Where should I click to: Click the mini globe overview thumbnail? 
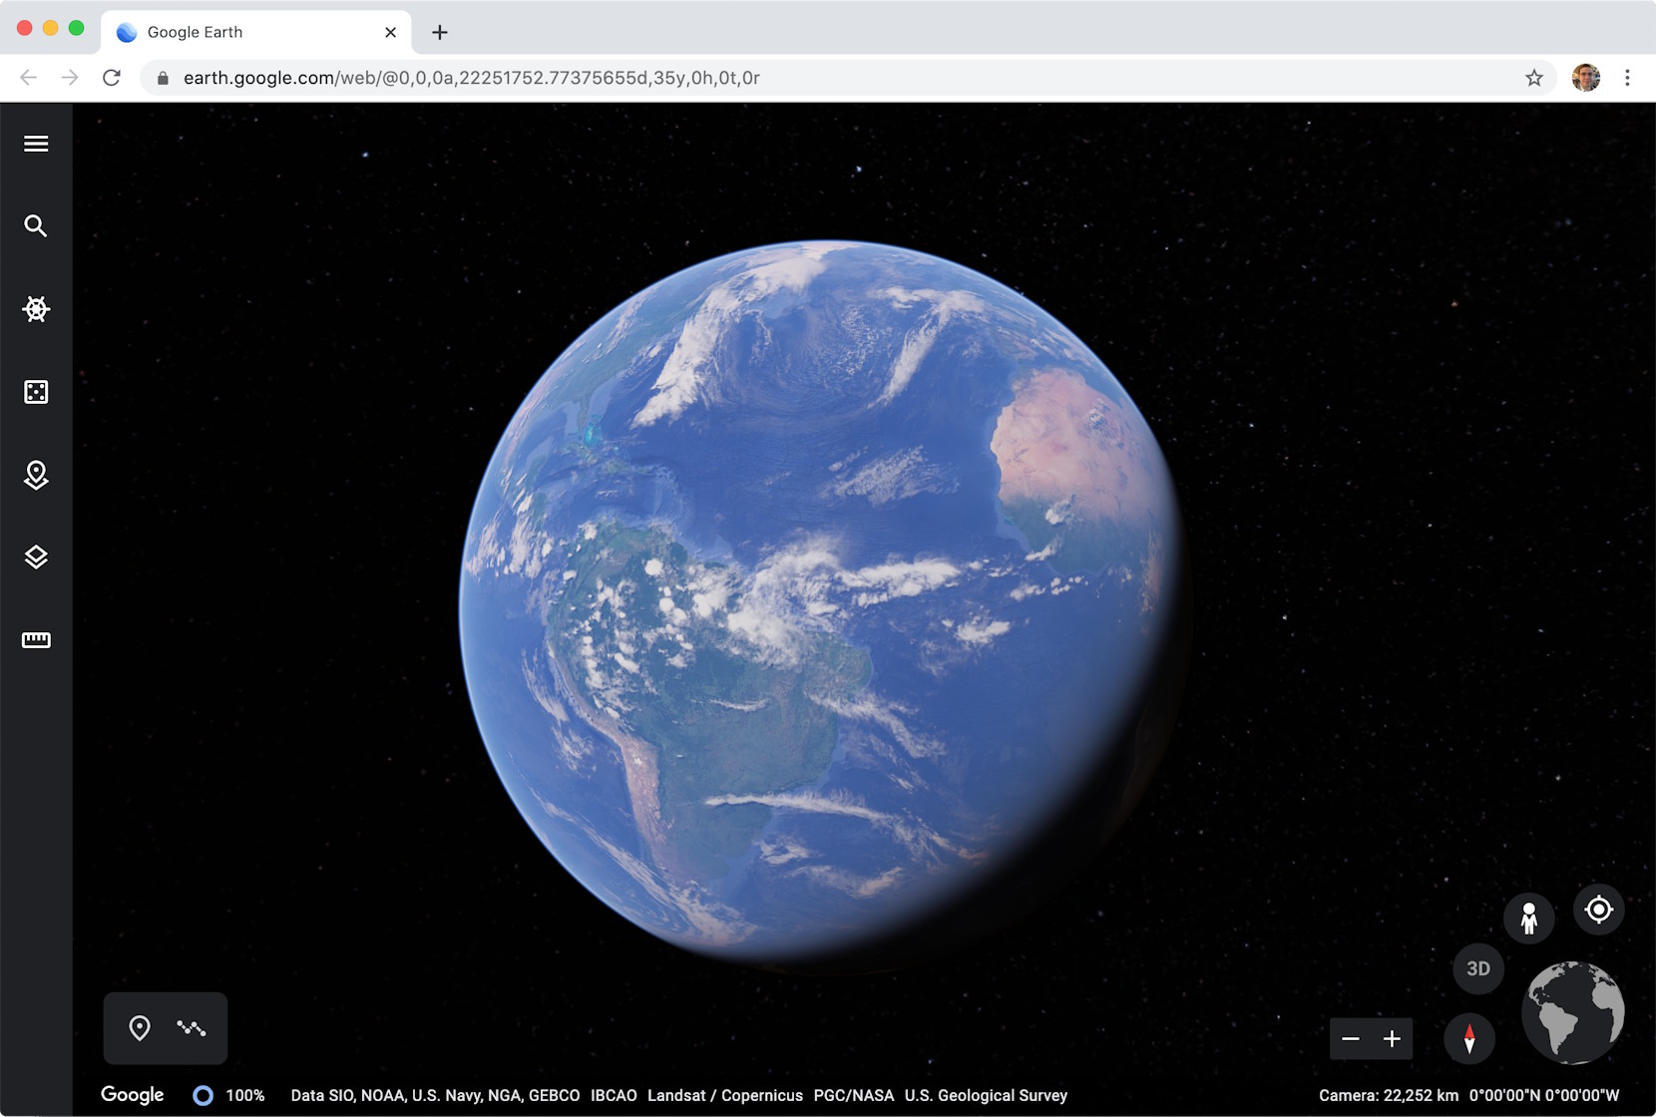pyautogui.click(x=1573, y=1013)
